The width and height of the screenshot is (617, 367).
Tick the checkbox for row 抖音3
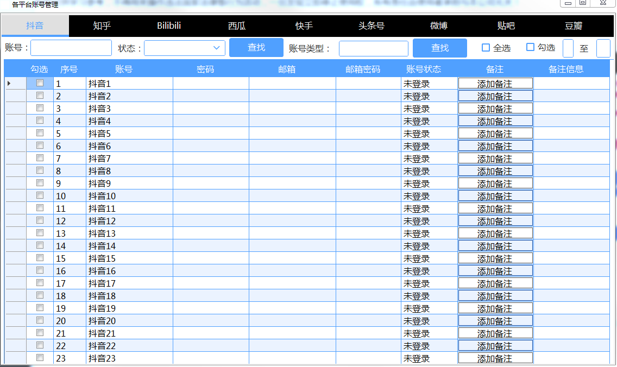(40, 108)
